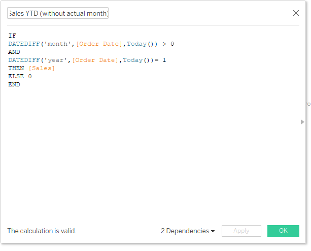The image size is (311, 251).
Task: Click the 'calculation is valid' status message
Action: 42,231
